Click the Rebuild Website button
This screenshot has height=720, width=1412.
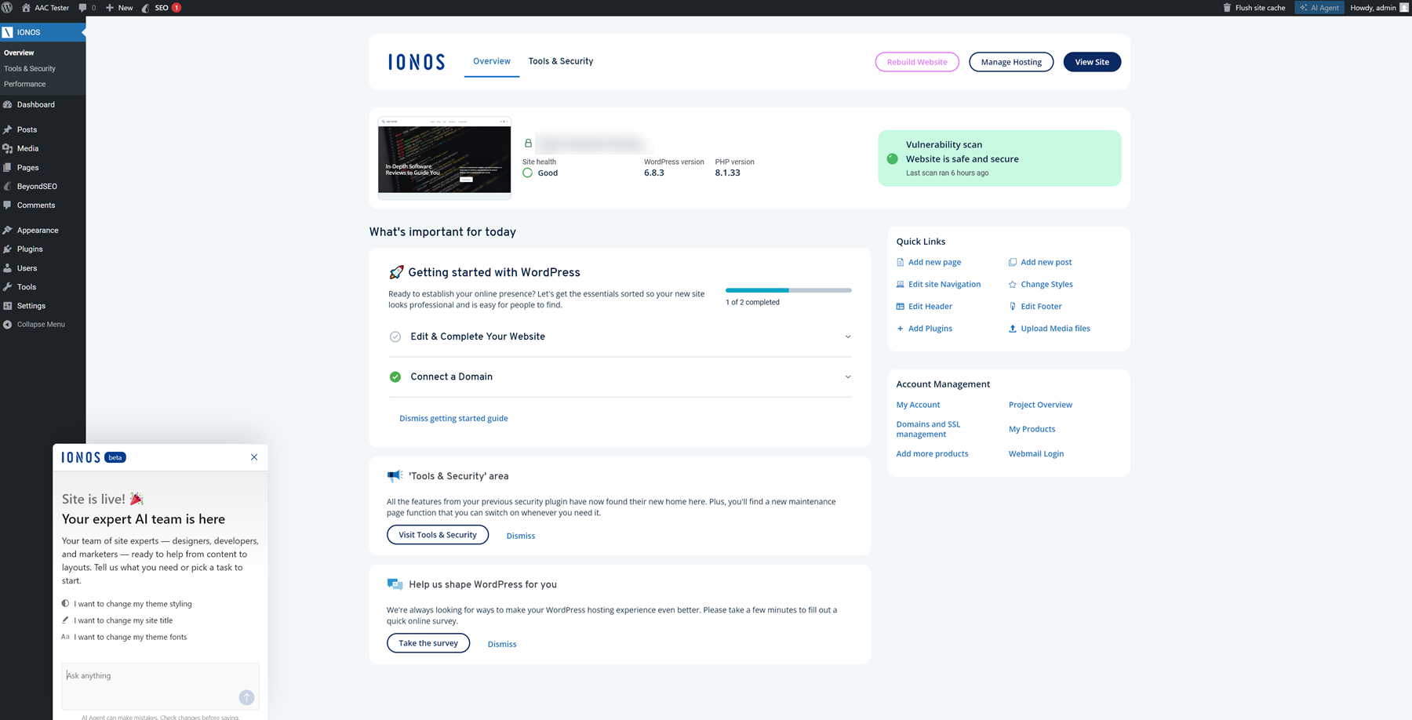tap(916, 62)
